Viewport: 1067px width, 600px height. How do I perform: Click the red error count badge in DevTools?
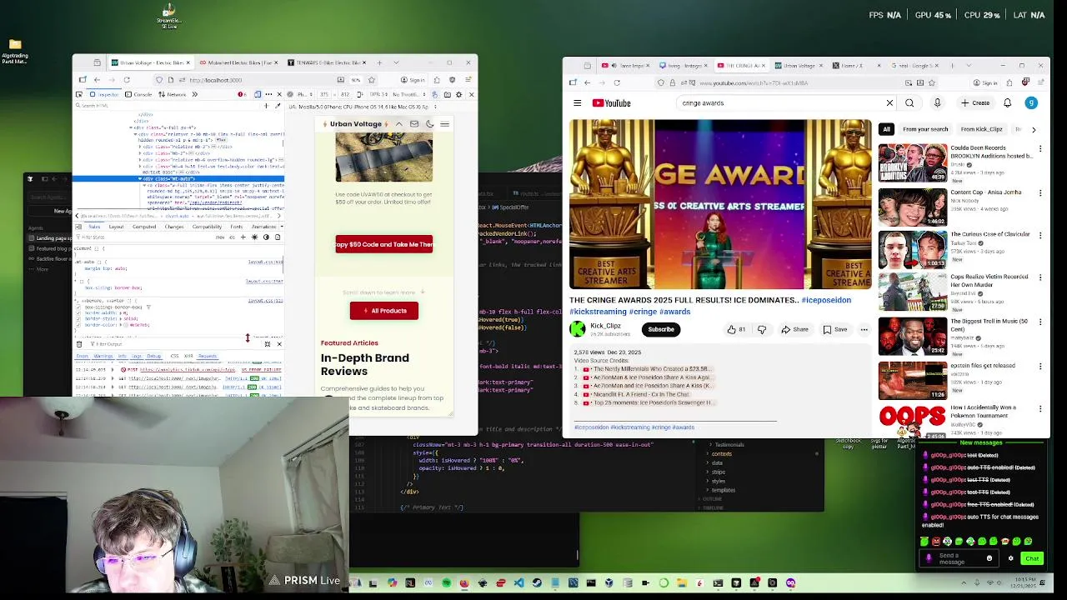[243, 94]
